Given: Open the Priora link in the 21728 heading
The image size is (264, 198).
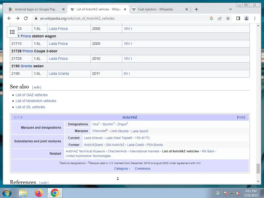Looking at the screenshot, I should 28,51.
